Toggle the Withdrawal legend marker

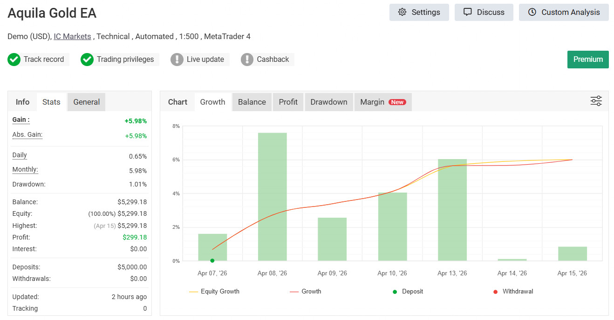tap(513, 292)
